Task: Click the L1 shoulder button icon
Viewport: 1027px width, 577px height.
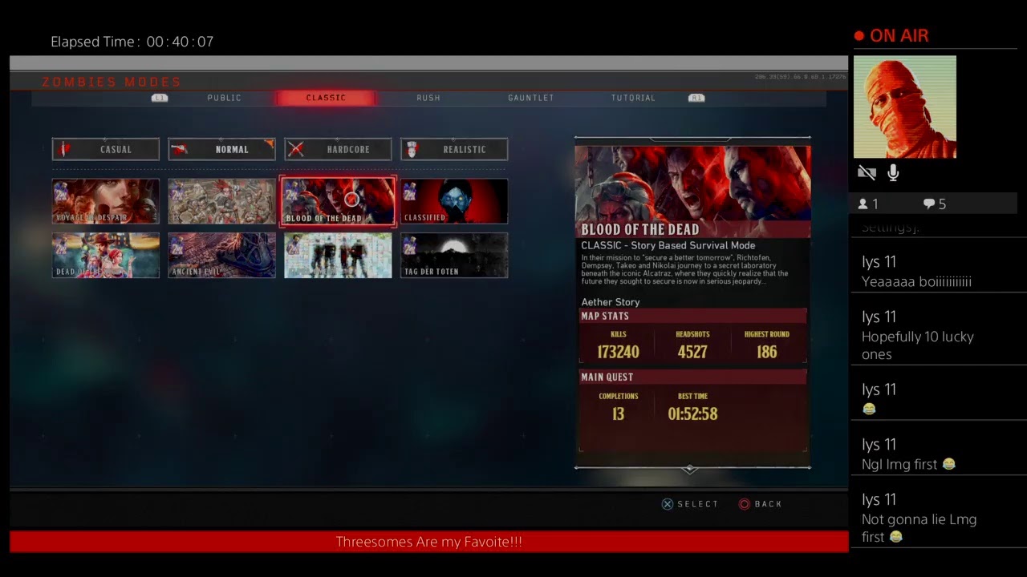Action: [159, 98]
